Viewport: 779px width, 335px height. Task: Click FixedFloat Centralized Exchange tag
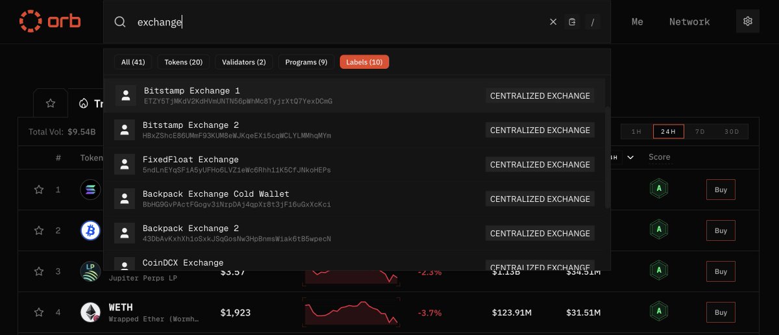point(540,164)
